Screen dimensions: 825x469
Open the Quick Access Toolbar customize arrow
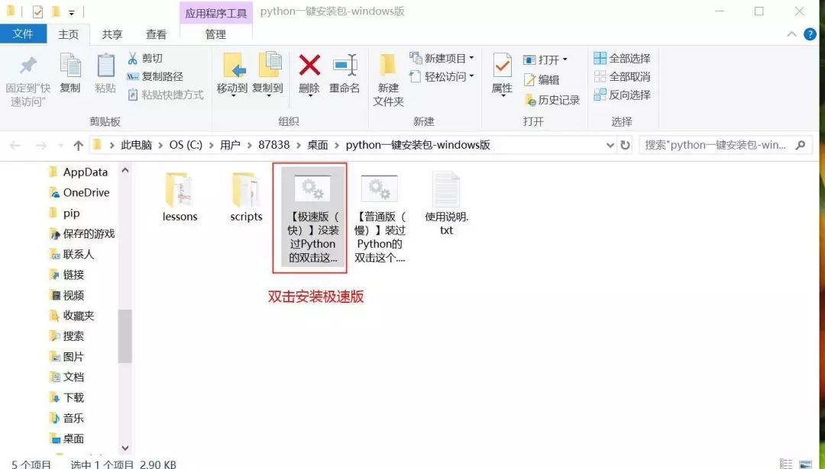point(72,12)
